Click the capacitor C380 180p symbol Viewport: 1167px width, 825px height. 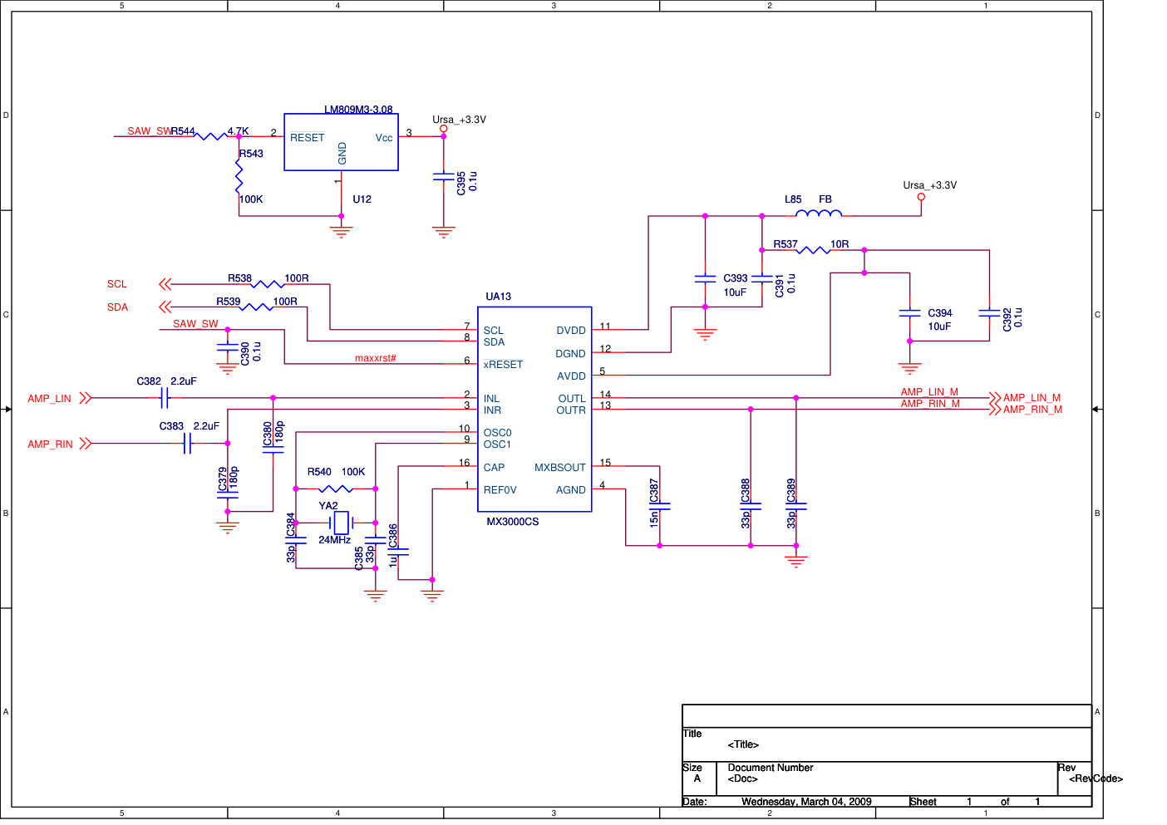click(273, 449)
